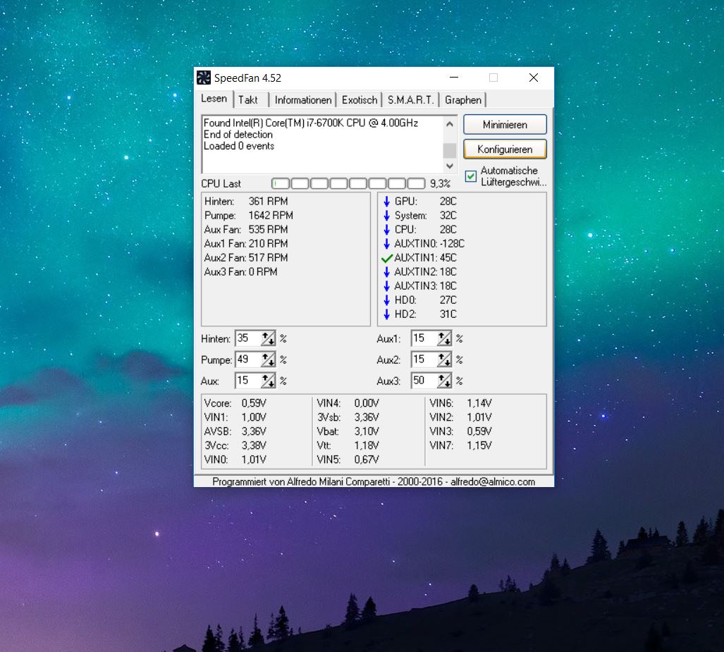Click the SpeedFan fan icon in title bar

(204, 78)
